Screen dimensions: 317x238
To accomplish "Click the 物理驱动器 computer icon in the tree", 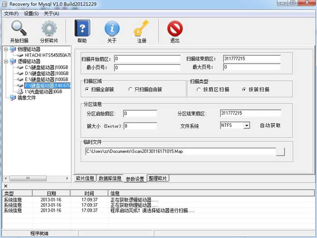I will (13, 49).
